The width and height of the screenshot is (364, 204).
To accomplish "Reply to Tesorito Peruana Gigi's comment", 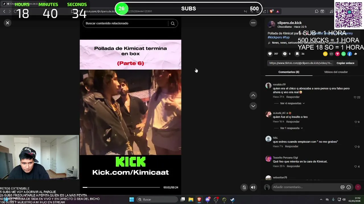I will 293,166.
